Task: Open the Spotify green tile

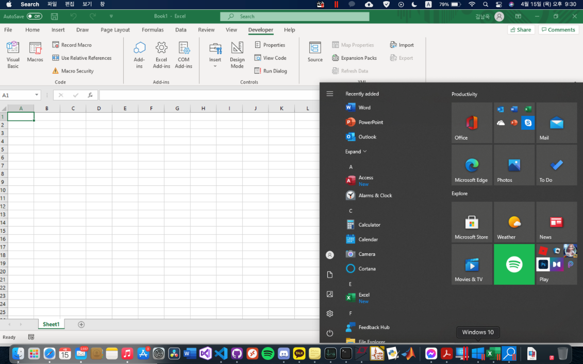Action: pos(514,265)
